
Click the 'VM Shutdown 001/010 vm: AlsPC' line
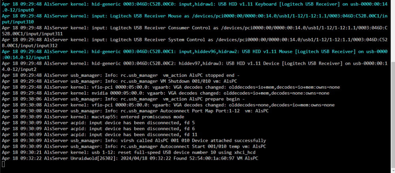(119, 82)
